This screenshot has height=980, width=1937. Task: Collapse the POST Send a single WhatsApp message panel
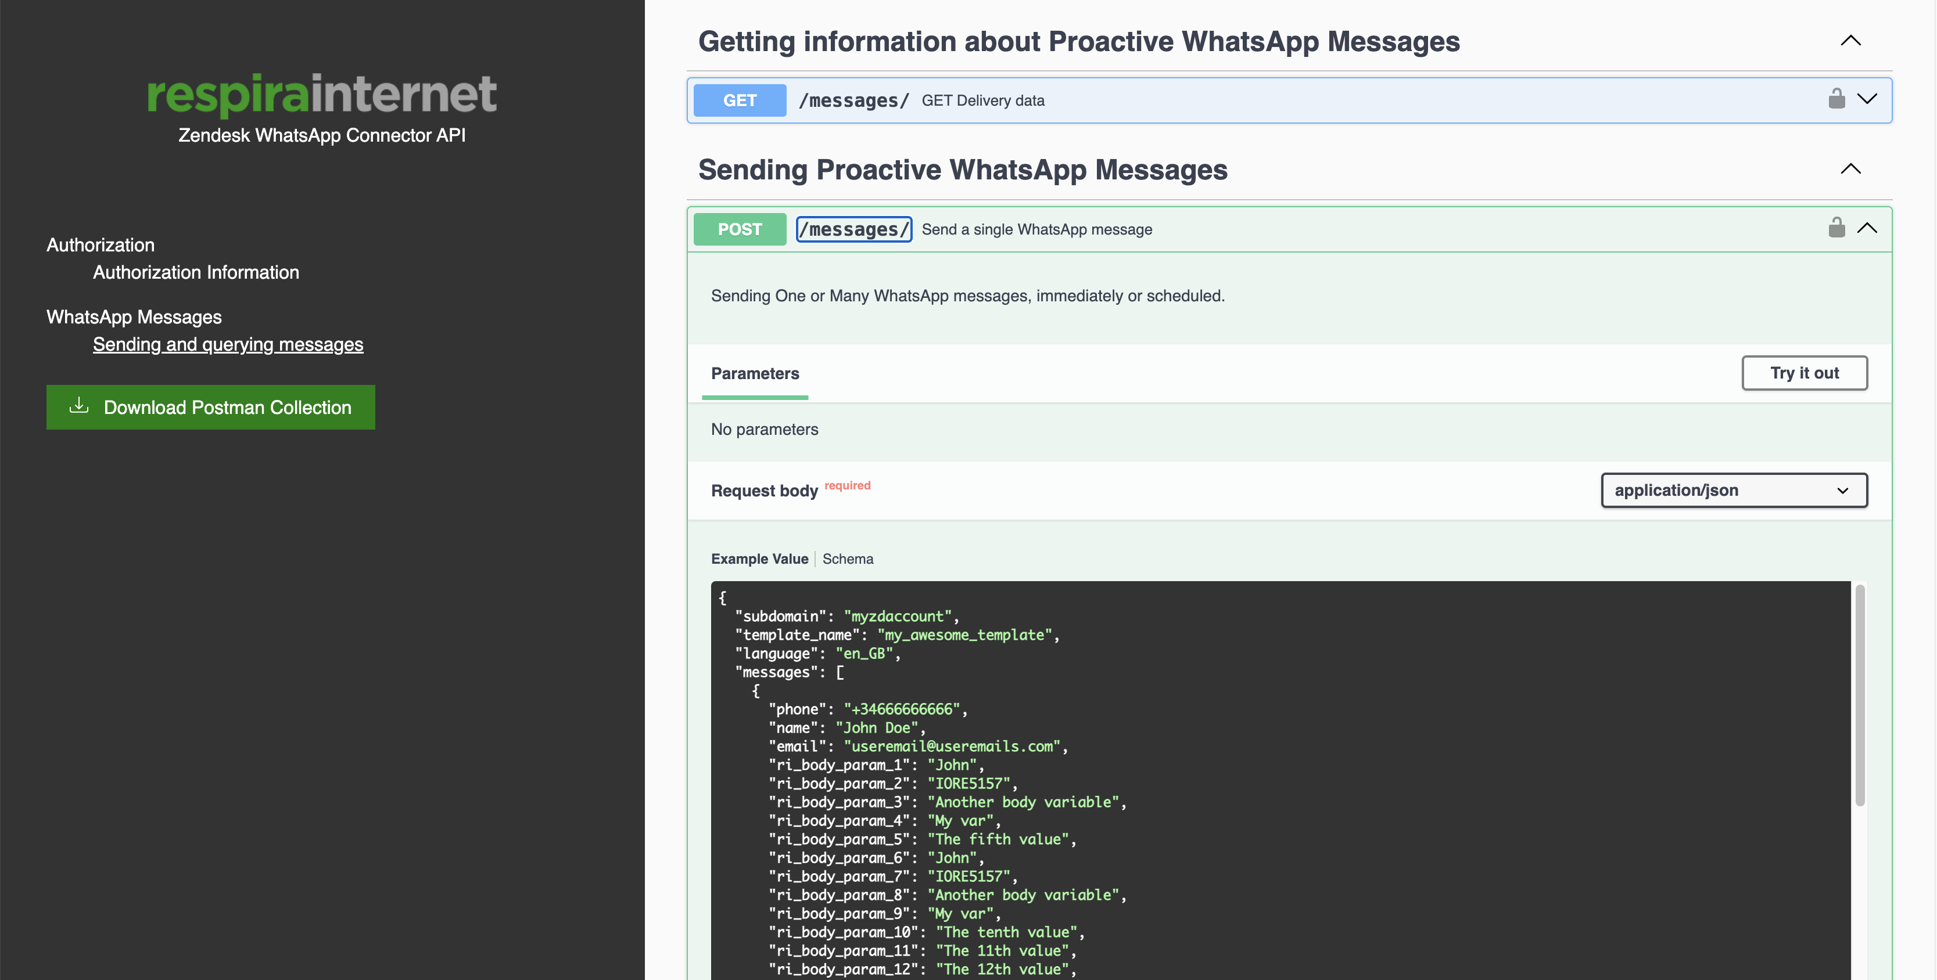[1868, 229]
